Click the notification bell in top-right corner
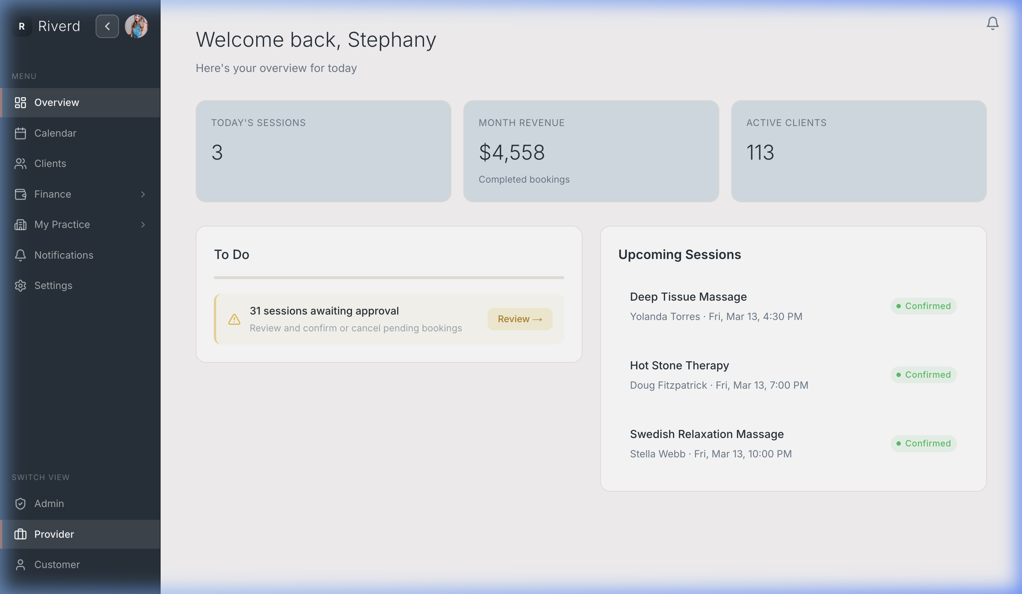This screenshot has height=594, width=1022. 992,23
